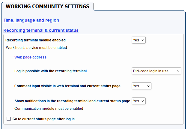191x129 pixels.
Task: Click 'Go to current status page after log in.' label
Action: coord(44,119)
